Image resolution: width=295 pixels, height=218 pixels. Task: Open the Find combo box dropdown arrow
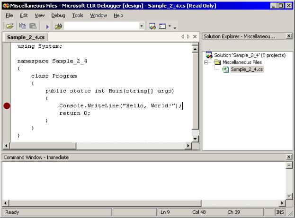point(142,26)
